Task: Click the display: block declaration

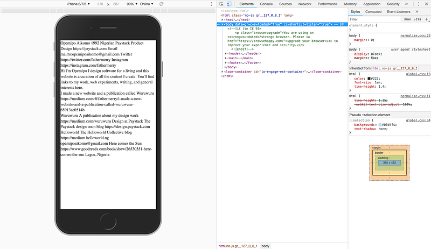Action: pyautogui.click(x=368, y=54)
